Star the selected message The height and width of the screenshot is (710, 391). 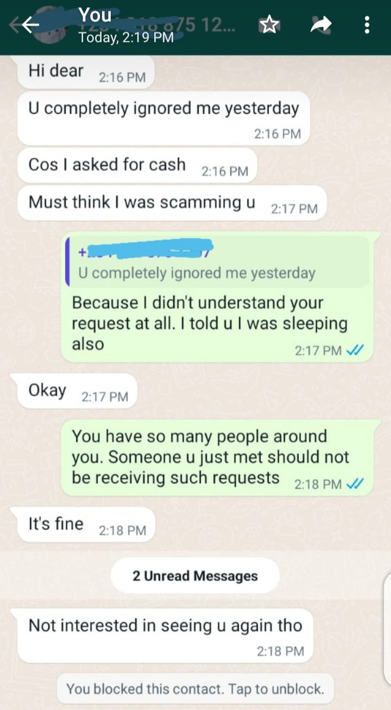[269, 24]
